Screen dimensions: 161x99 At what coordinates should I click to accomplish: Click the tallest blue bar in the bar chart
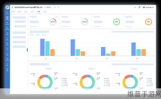42,47
